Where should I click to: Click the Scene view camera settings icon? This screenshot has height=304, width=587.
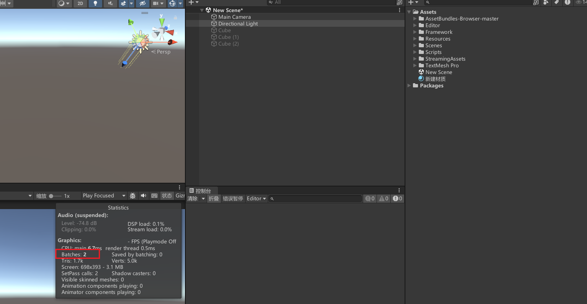[x=156, y=3]
